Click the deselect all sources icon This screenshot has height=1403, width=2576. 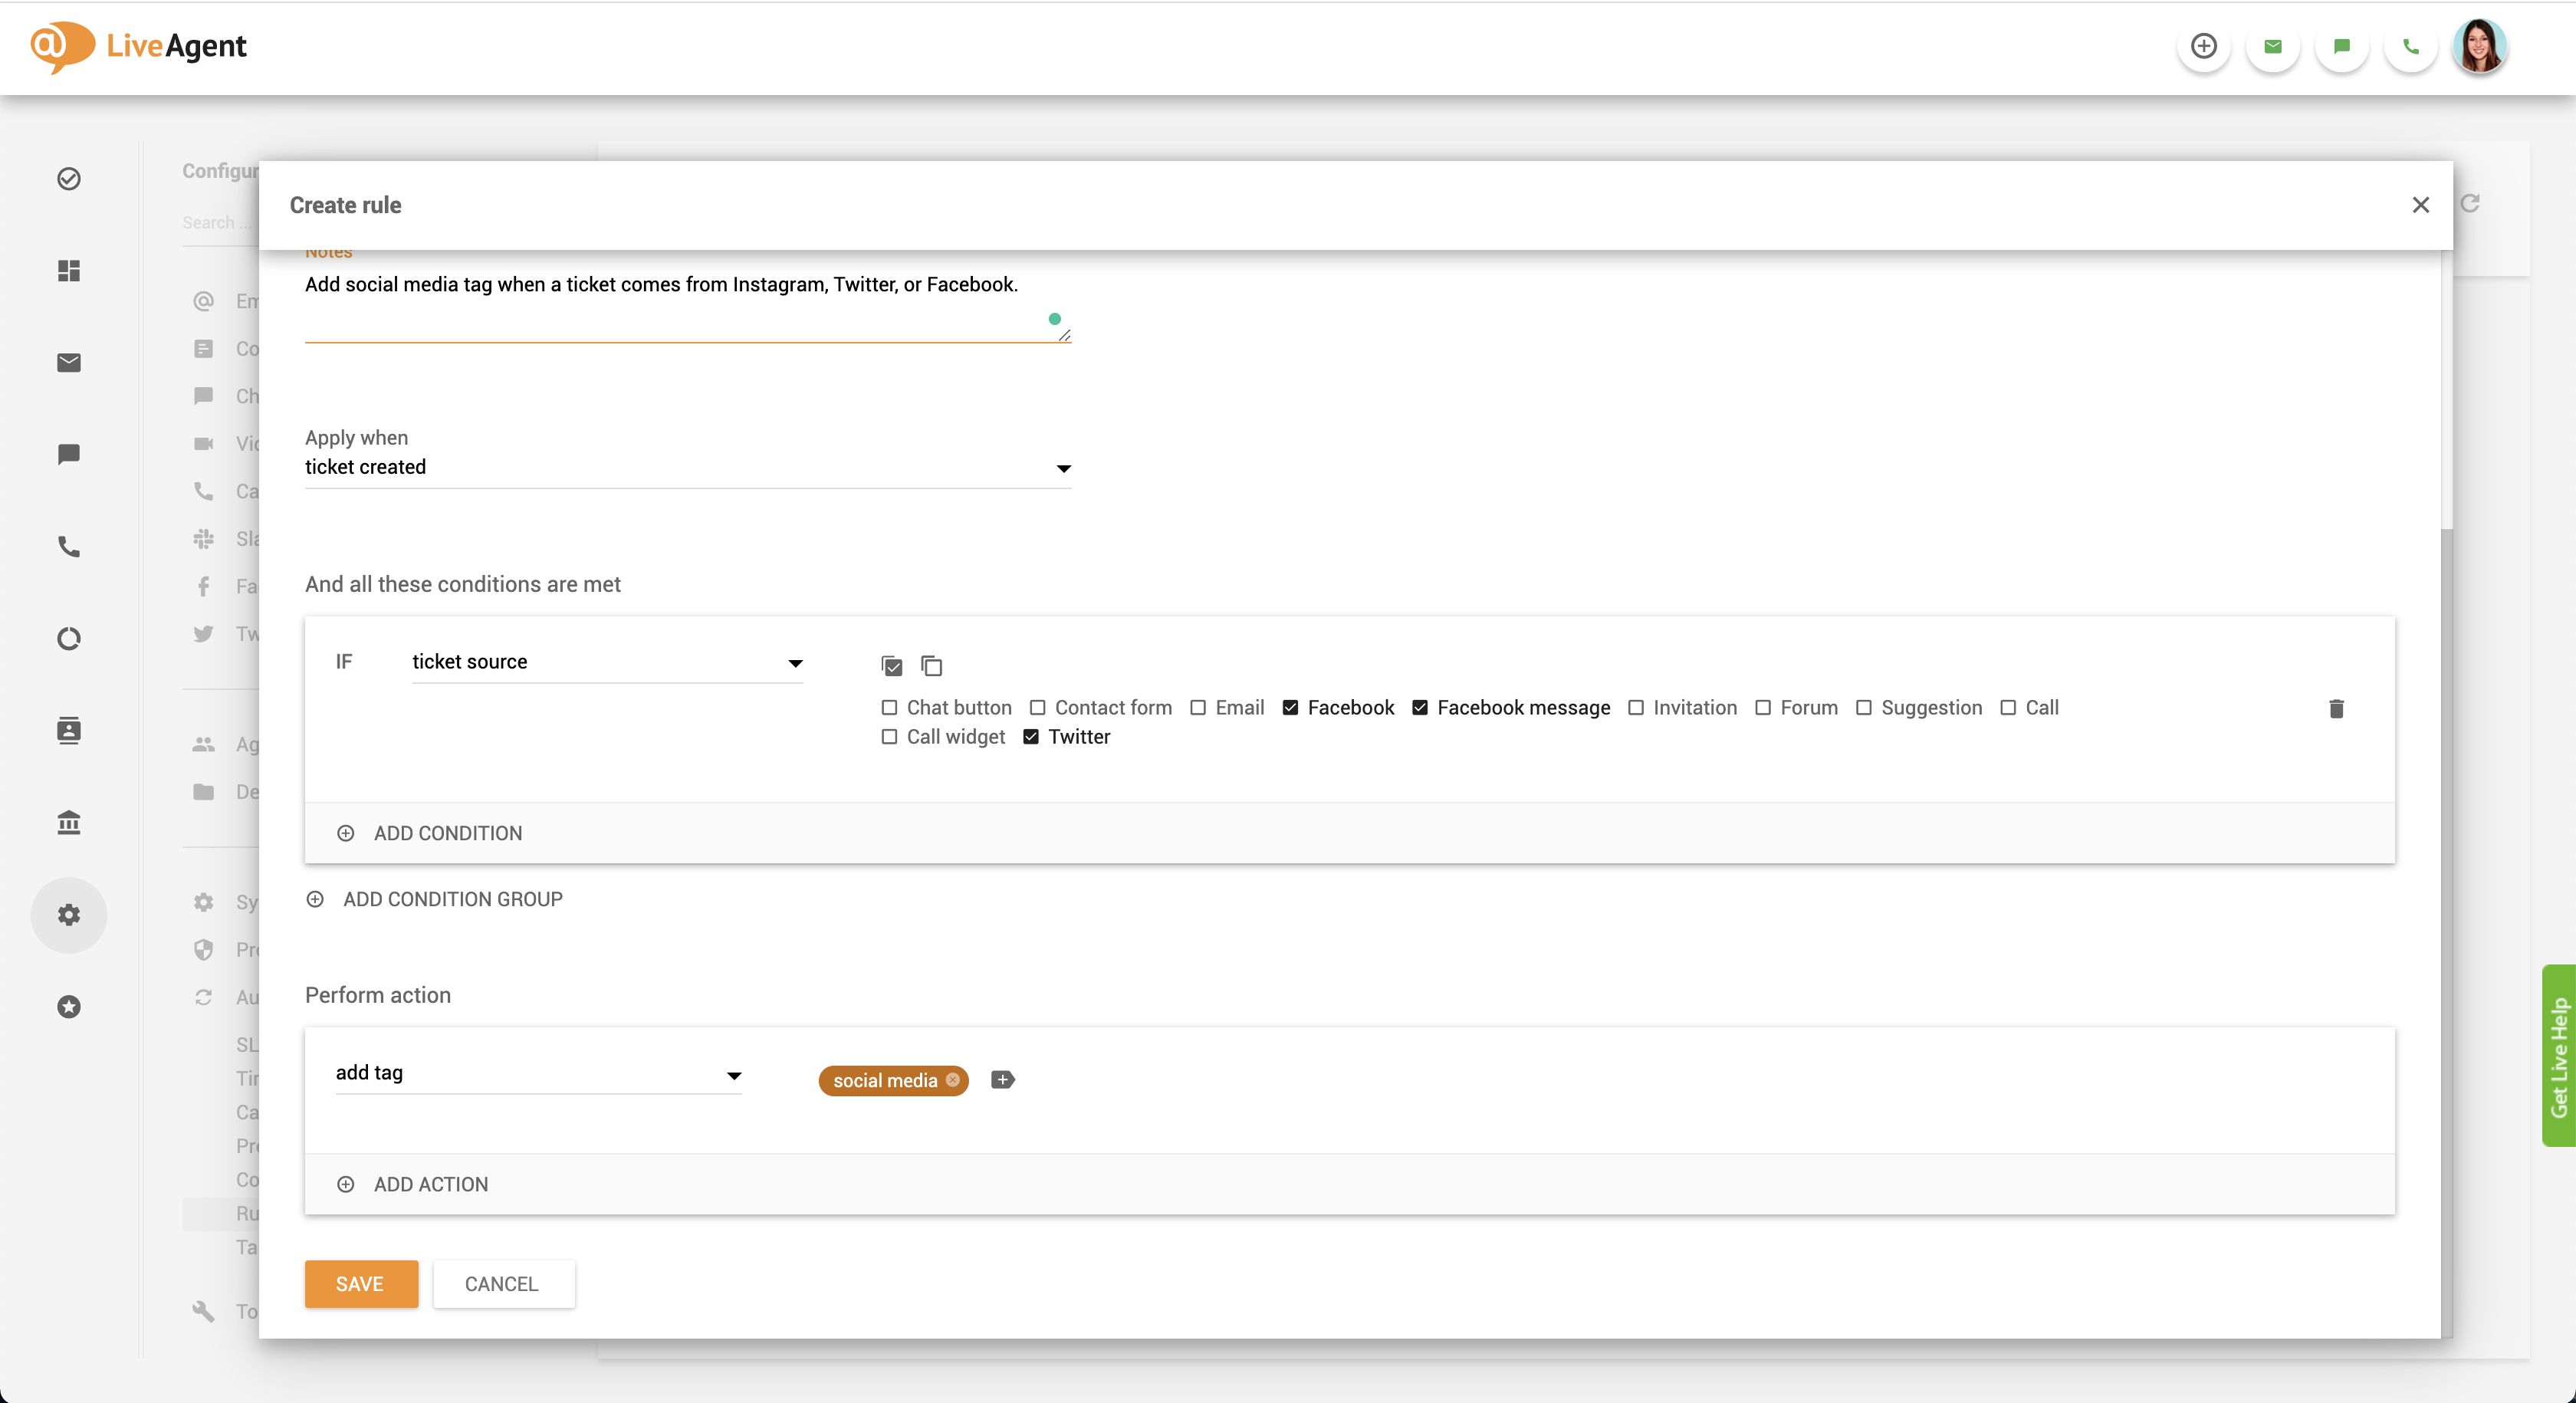tap(932, 666)
